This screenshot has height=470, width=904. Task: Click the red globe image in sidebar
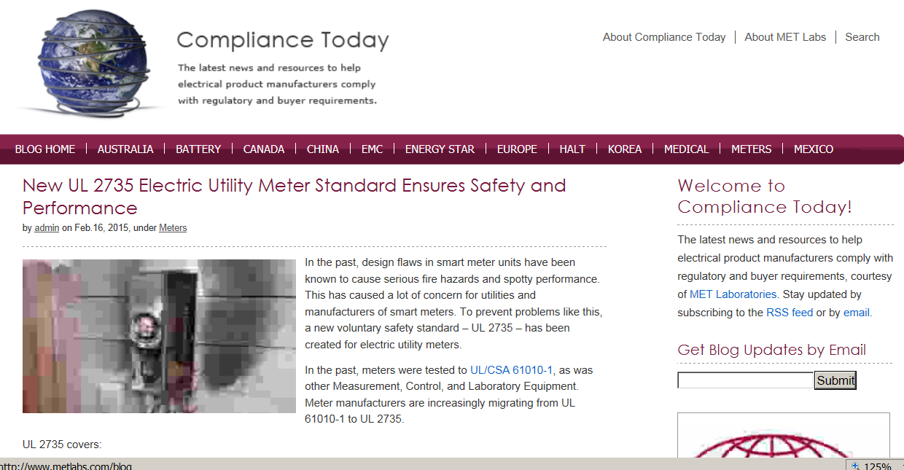tap(783, 441)
